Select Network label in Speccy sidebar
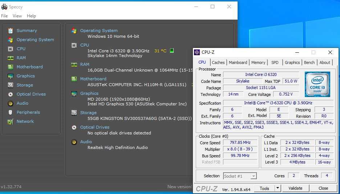The height and width of the screenshot is (194, 340). (25, 121)
